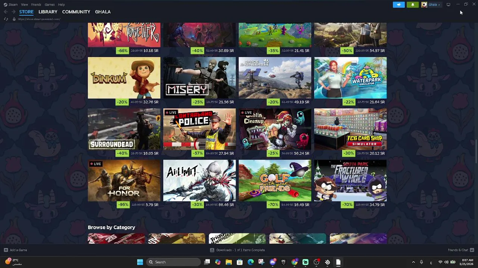The width and height of the screenshot is (478, 268).
Task: Click the LIVE badge on Contraband Police
Action: tap(170, 112)
